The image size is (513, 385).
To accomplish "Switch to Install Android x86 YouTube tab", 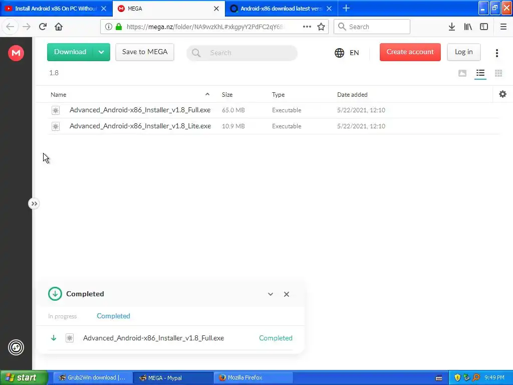I will 56,9.
